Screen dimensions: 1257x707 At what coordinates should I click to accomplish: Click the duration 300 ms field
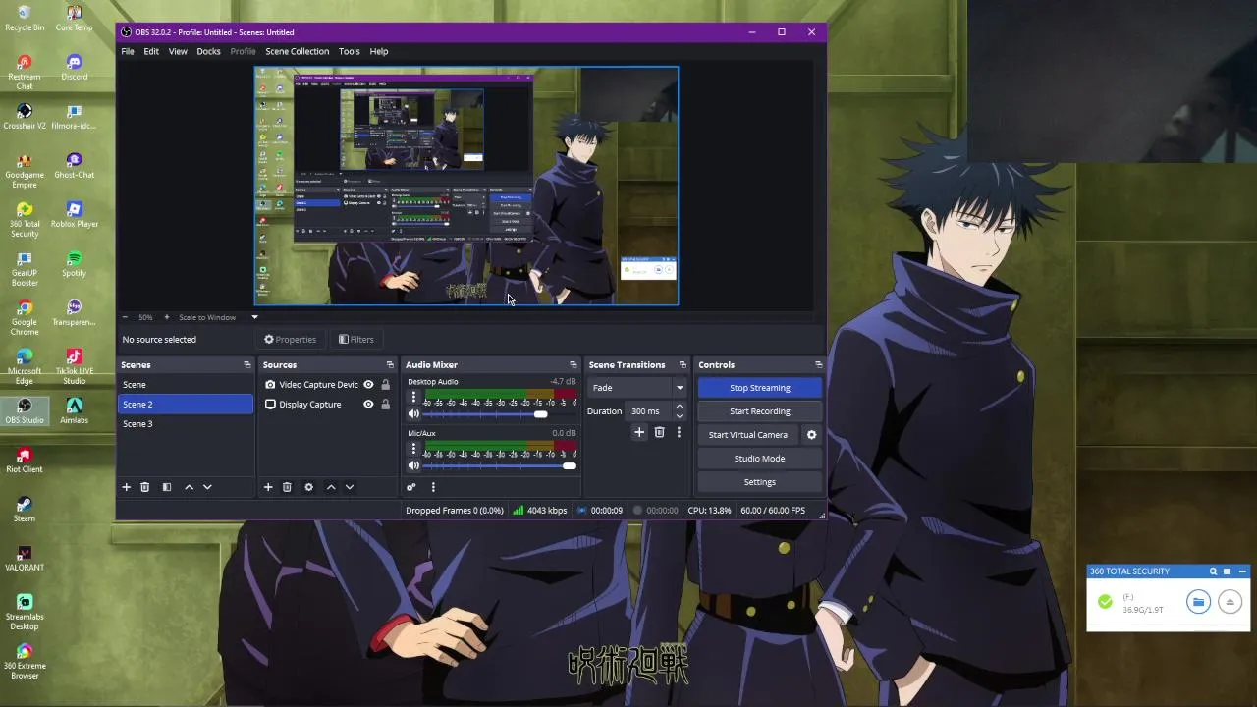tap(648, 411)
